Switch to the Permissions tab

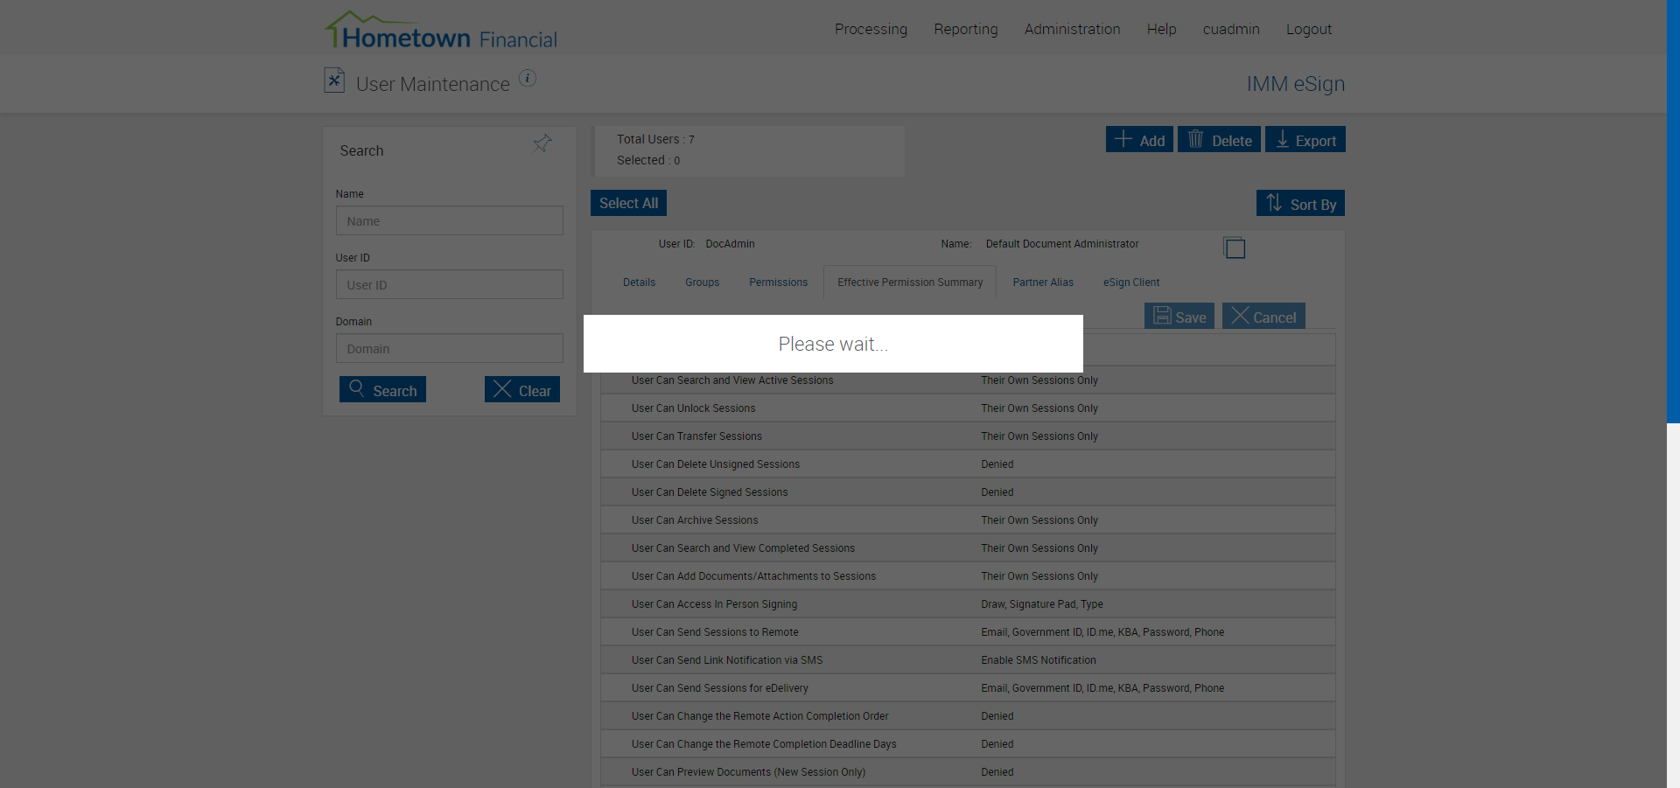[778, 282]
